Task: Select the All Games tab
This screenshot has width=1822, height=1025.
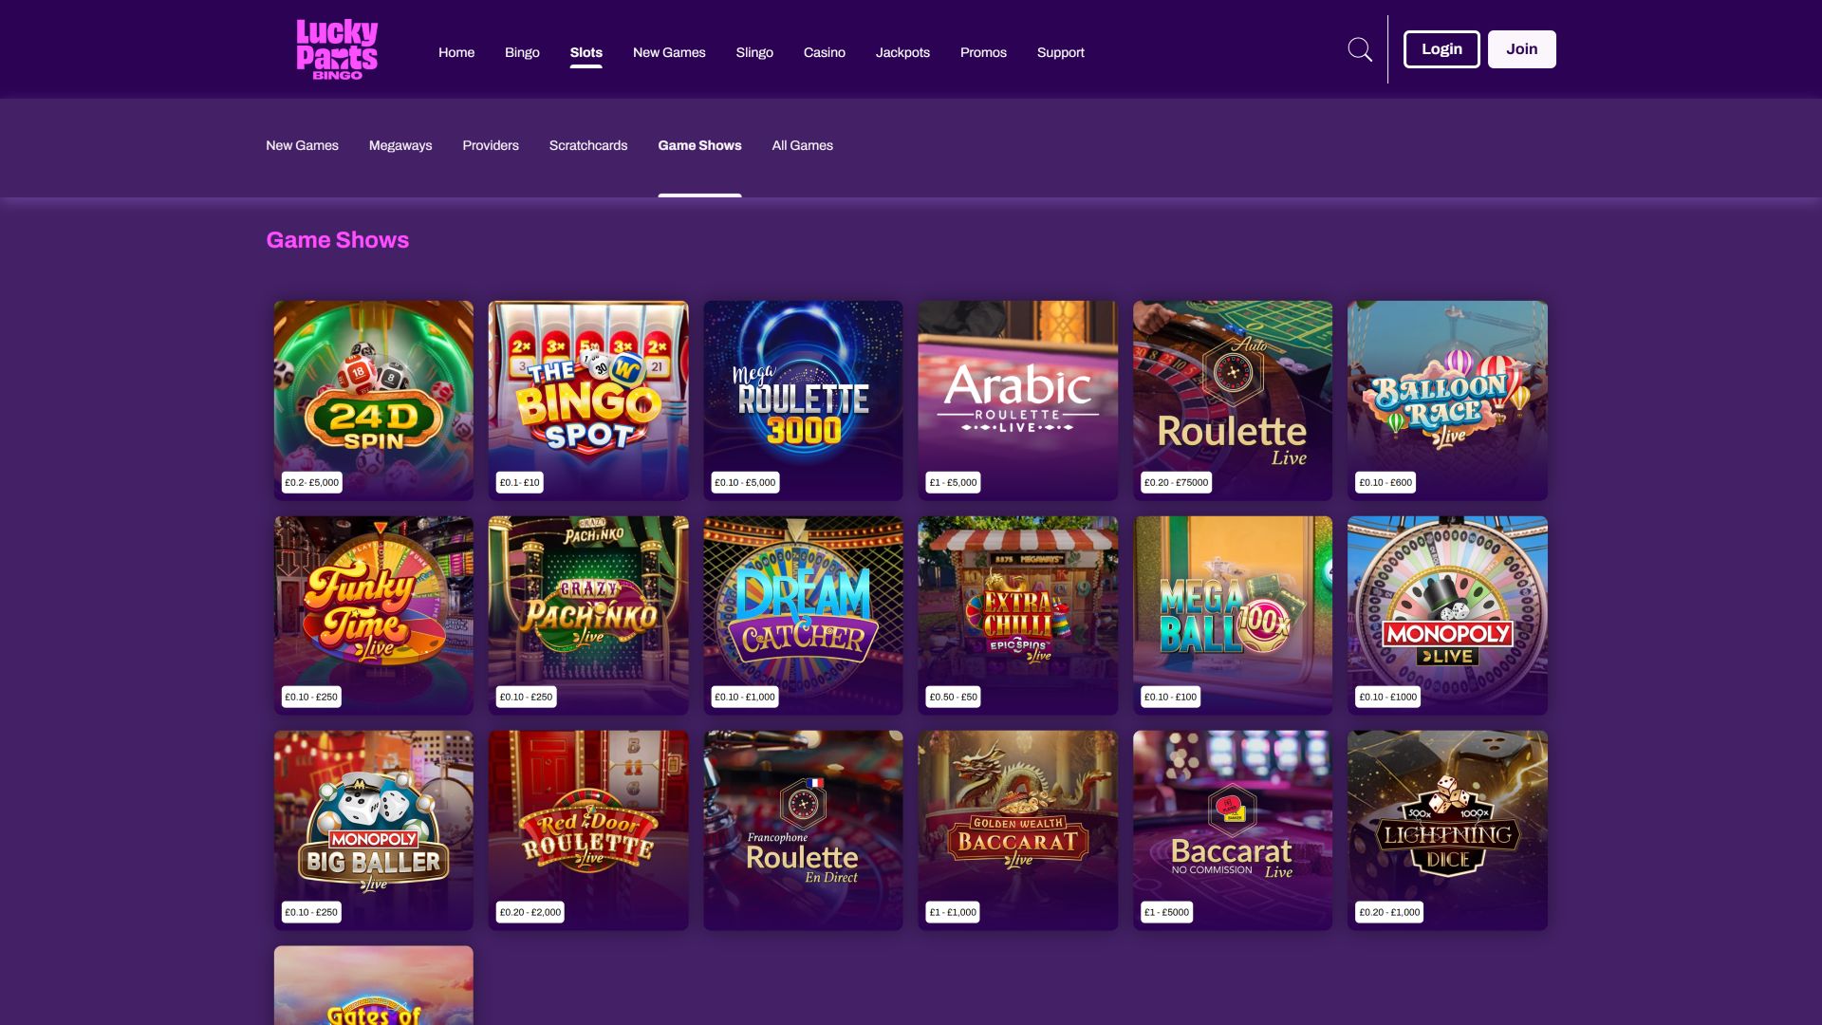Action: 802,145
